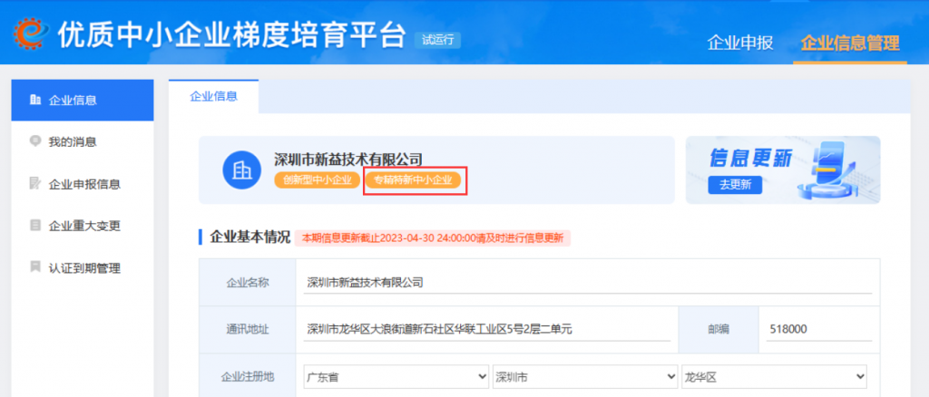Open 企业重大变更 in the left sidebar
Screen dimensions: 929x397
click(x=83, y=226)
